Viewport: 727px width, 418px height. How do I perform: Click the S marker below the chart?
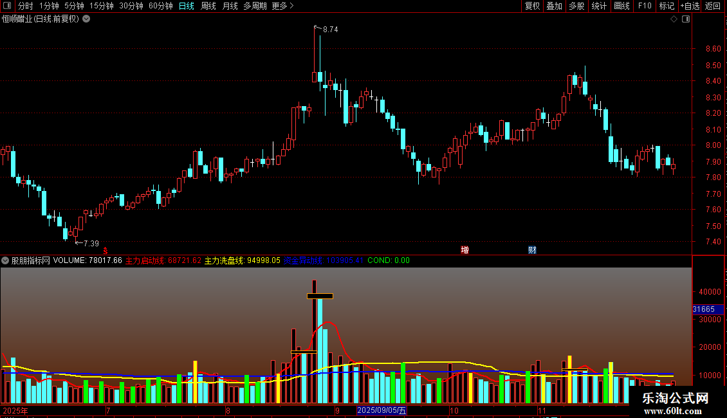point(106,250)
